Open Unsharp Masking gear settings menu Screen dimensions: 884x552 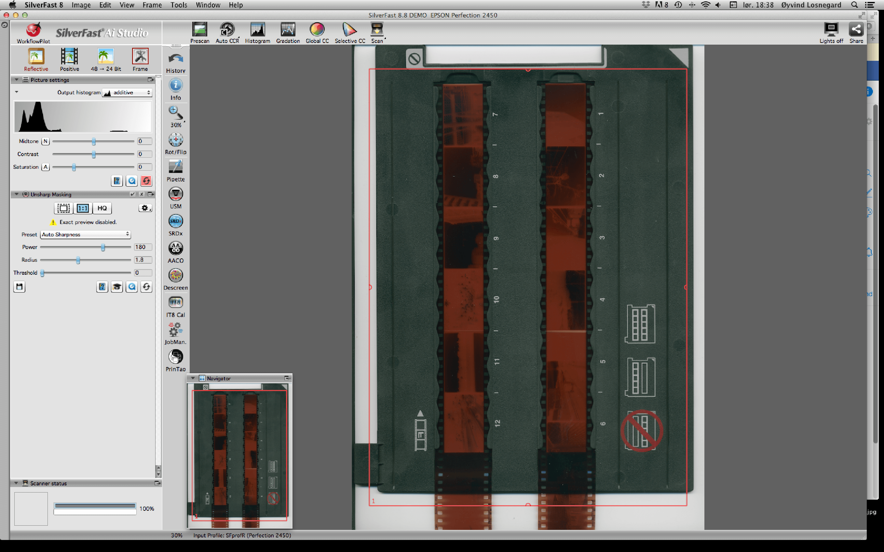145,208
